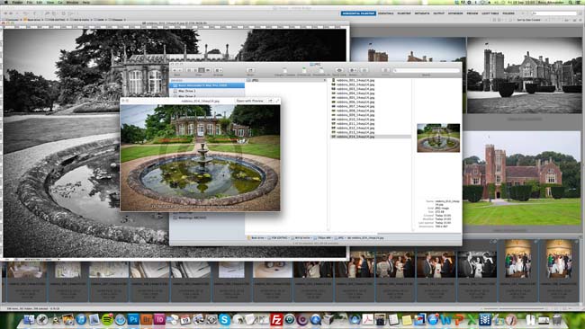Switch Finder to column view

point(202,70)
